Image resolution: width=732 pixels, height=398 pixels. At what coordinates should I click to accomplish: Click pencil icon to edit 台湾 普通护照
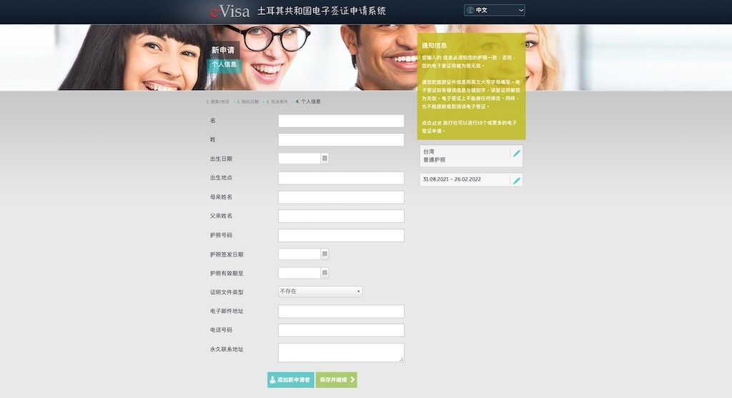516,154
